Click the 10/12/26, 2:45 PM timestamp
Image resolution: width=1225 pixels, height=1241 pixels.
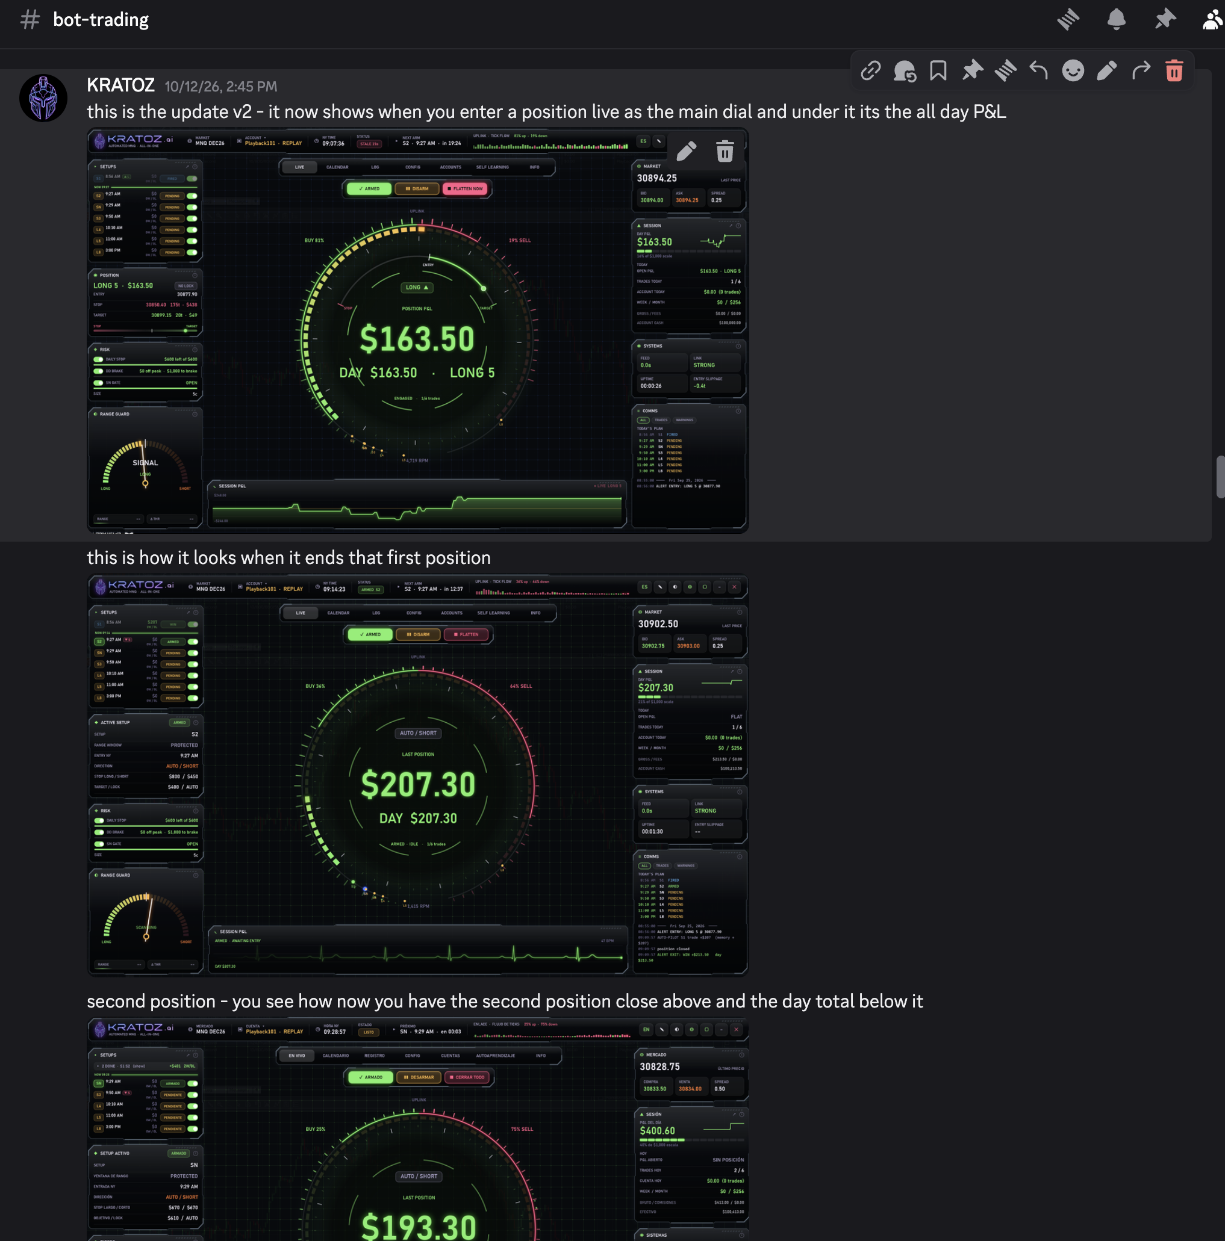click(x=221, y=87)
